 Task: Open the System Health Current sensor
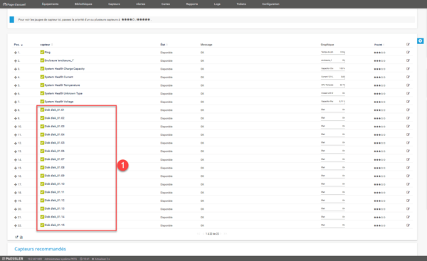[x=59, y=77]
